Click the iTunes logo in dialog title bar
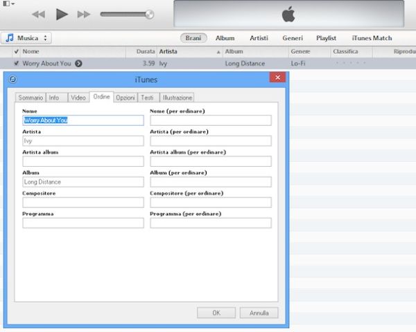The height and width of the screenshot is (332, 416). pos(12,79)
